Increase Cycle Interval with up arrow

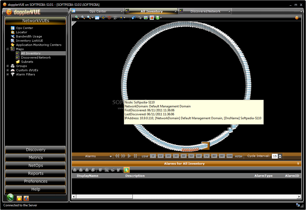click(280, 155)
